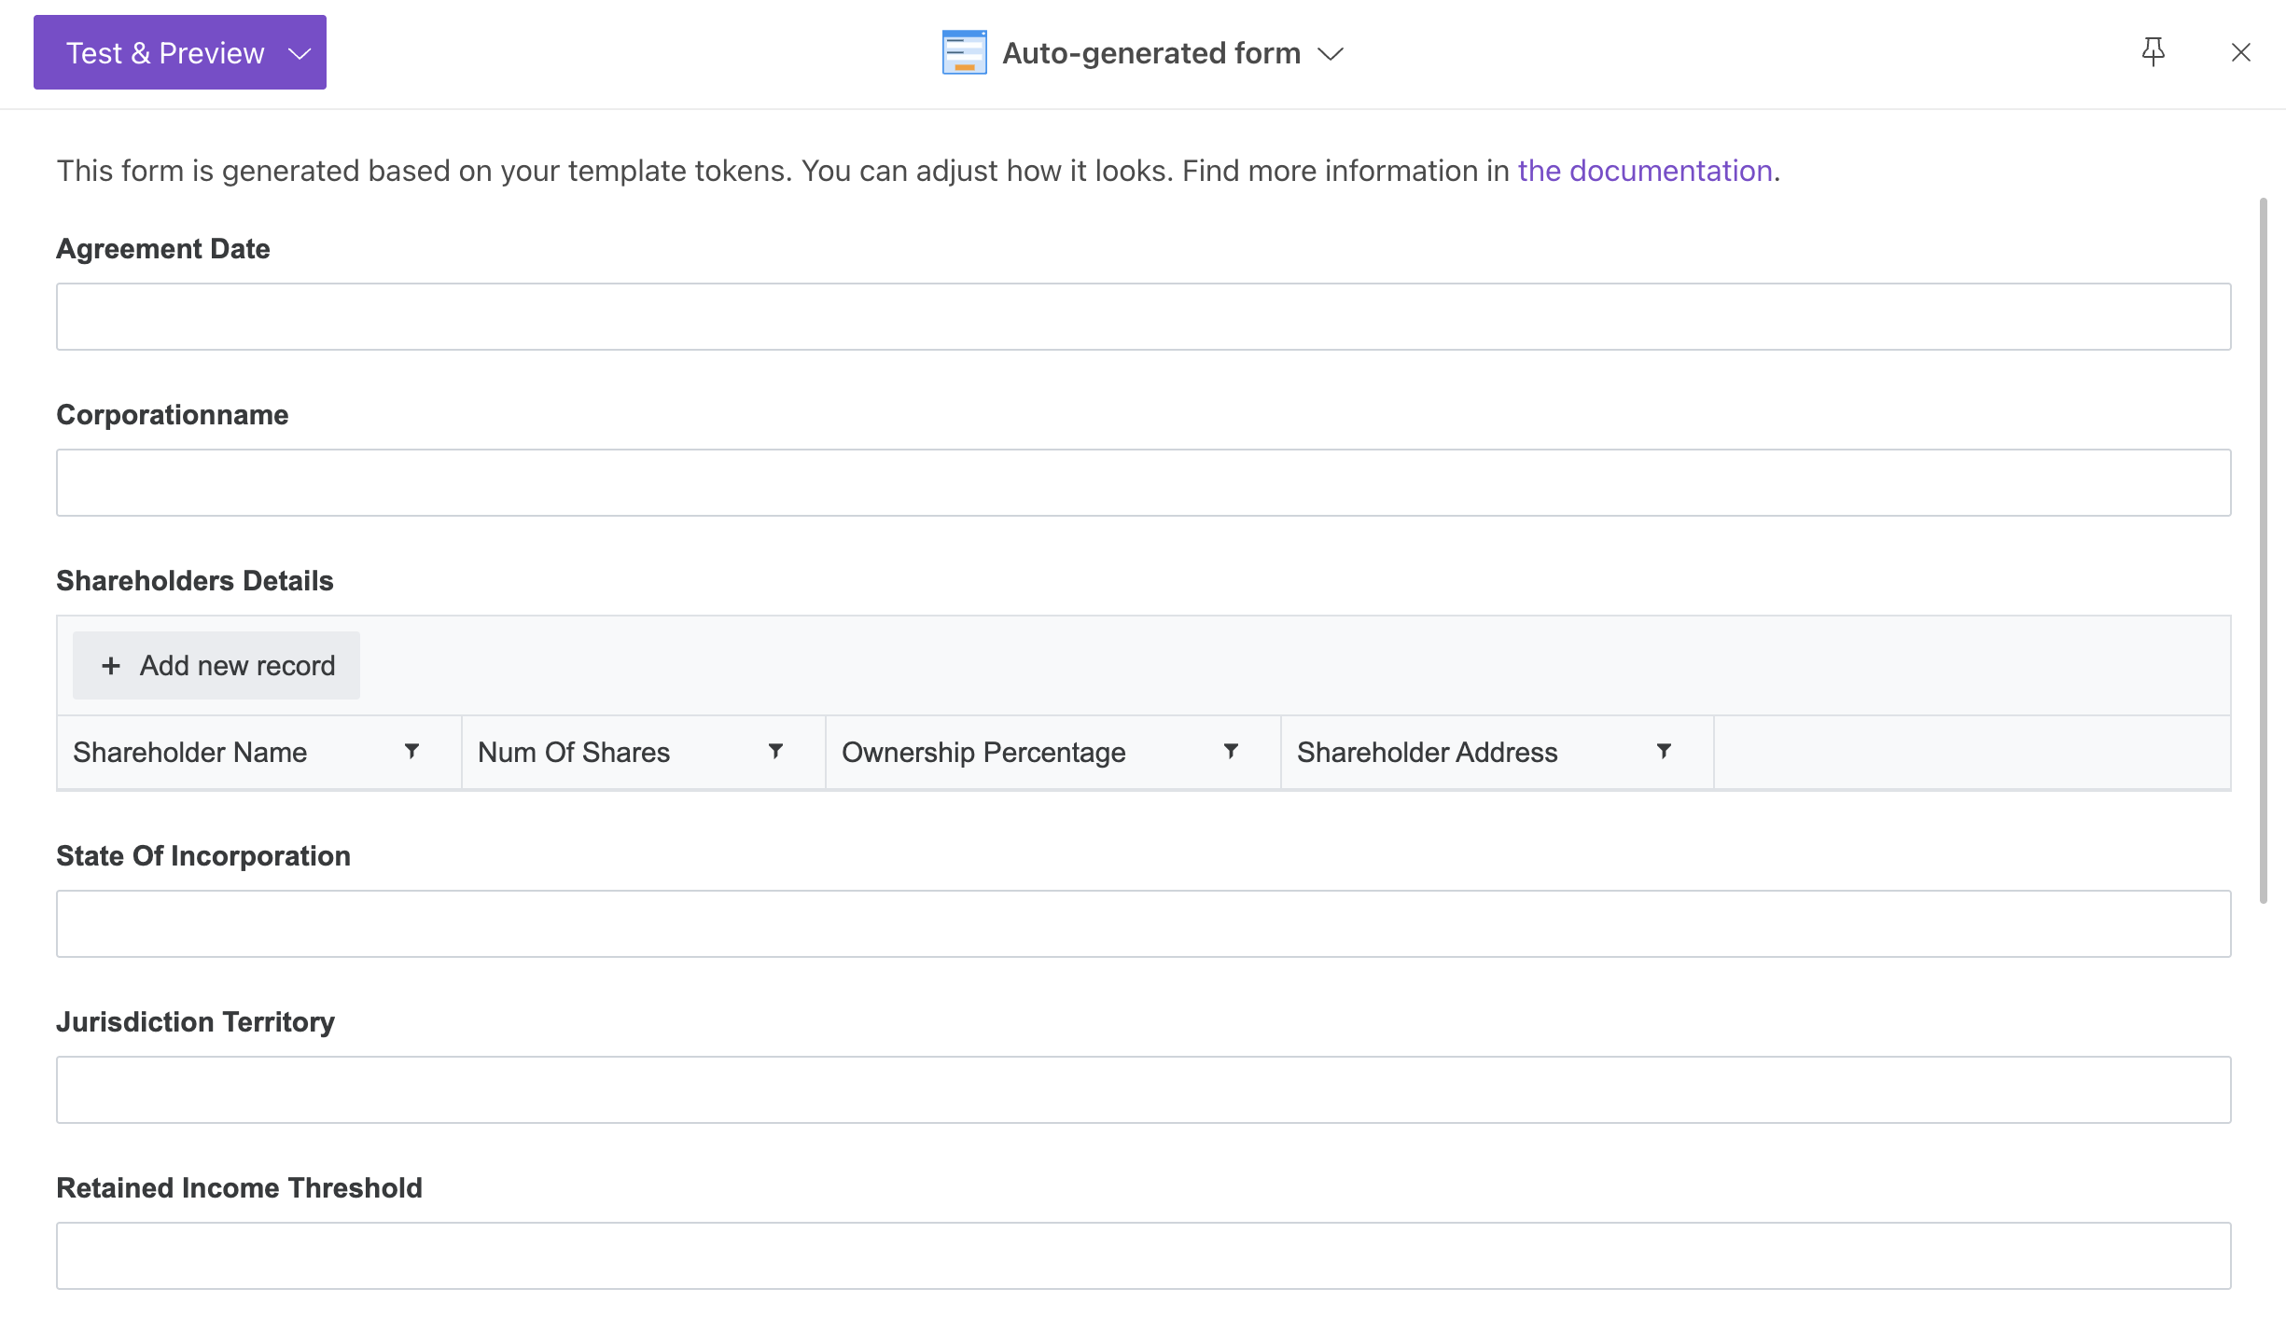
Task: Click Add new record button
Action: (x=216, y=666)
